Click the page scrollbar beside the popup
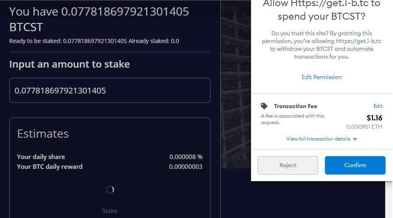This screenshot has height=218, width=393. (x=389, y=200)
